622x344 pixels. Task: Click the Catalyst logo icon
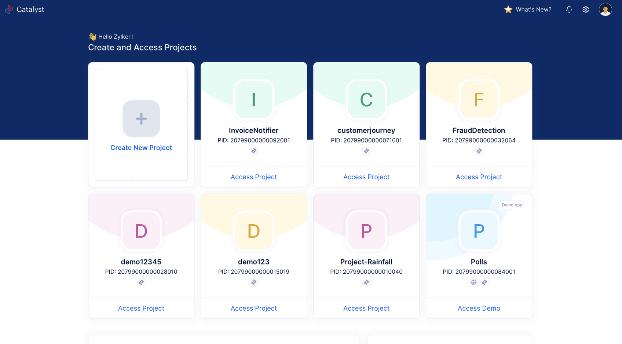[x=9, y=10]
